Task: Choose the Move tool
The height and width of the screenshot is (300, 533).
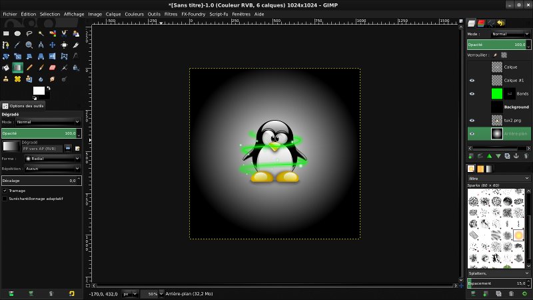Action: pos(53,45)
